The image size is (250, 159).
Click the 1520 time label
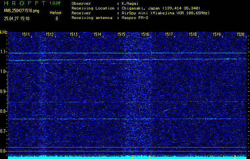[x=240, y=34]
